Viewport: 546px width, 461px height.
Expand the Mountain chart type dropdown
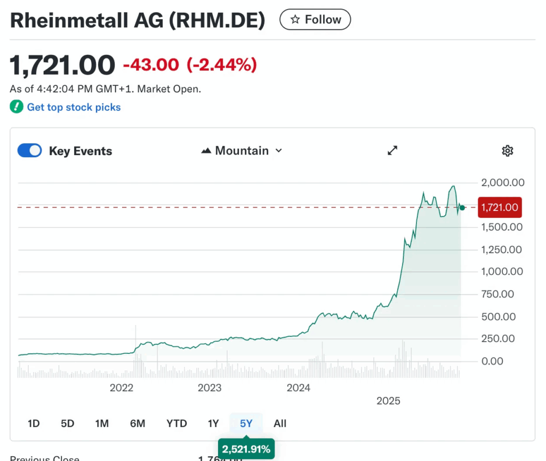click(242, 151)
